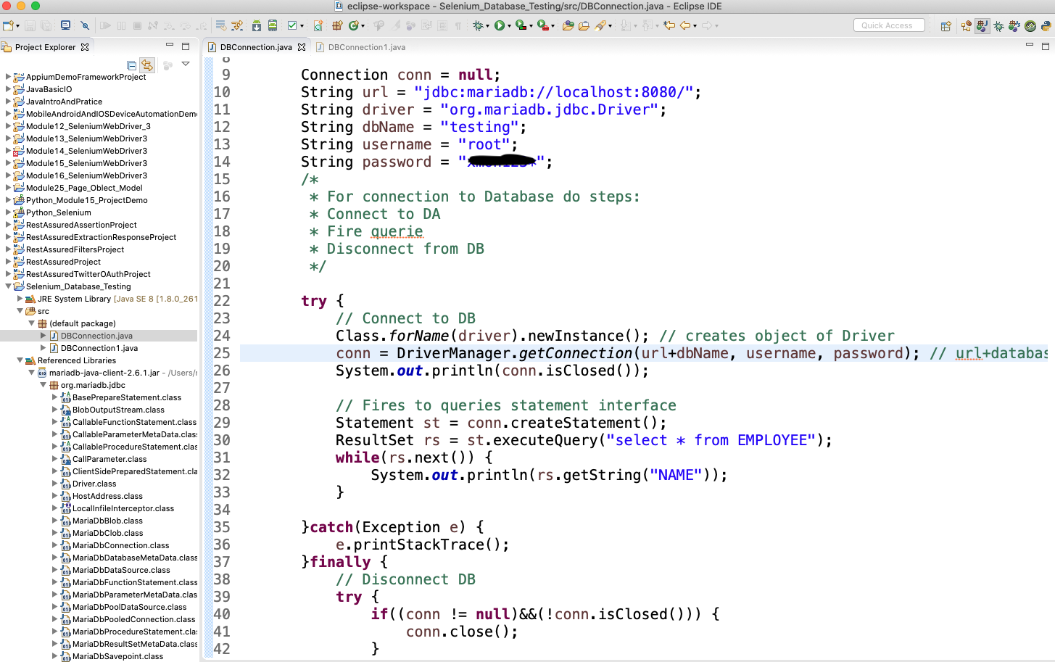Open the New file wizard icon
The width and height of the screenshot is (1055, 662).
coord(8,25)
